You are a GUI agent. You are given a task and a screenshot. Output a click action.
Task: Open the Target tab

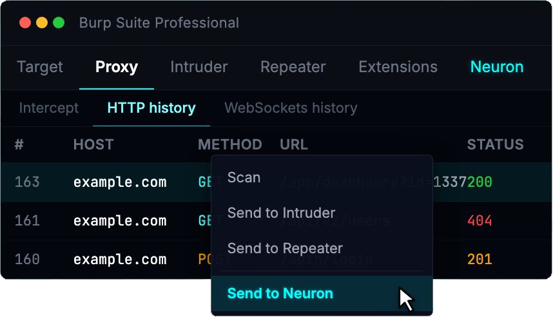pyautogui.click(x=40, y=67)
